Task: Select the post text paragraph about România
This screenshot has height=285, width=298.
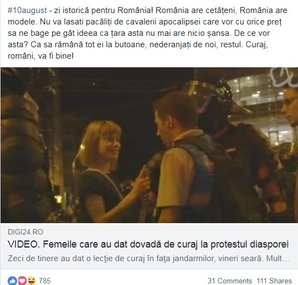Action: coord(147,33)
